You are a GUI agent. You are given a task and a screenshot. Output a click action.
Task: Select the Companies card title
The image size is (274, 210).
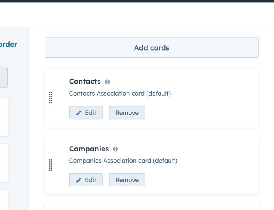click(89, 149)
